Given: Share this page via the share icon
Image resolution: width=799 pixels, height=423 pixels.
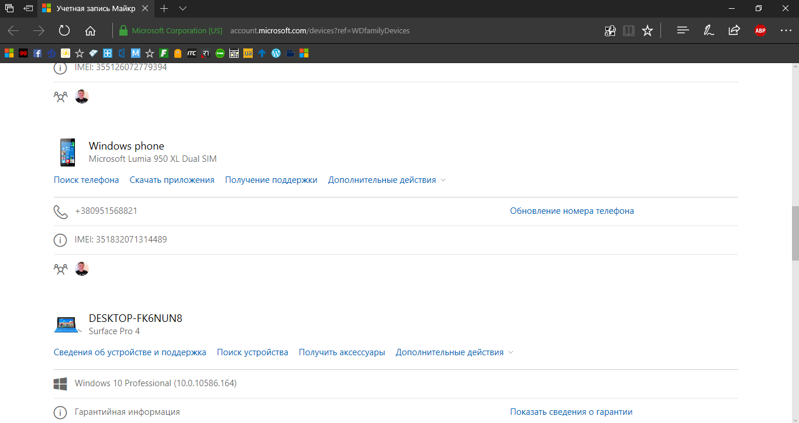Looking at the screenshot, I should click(734, 30).
